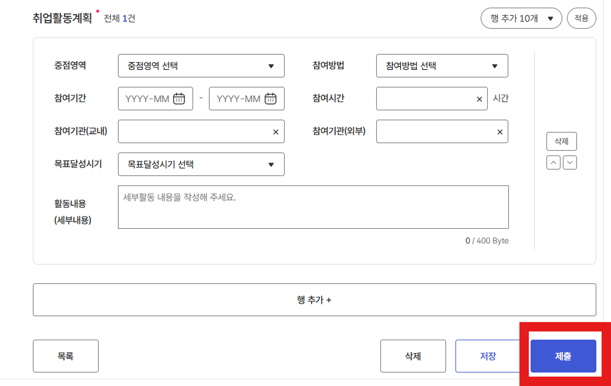Focus the 활동내용 세부활동 text area
This screenshot has width=611, height=386.
click(313, 207)
